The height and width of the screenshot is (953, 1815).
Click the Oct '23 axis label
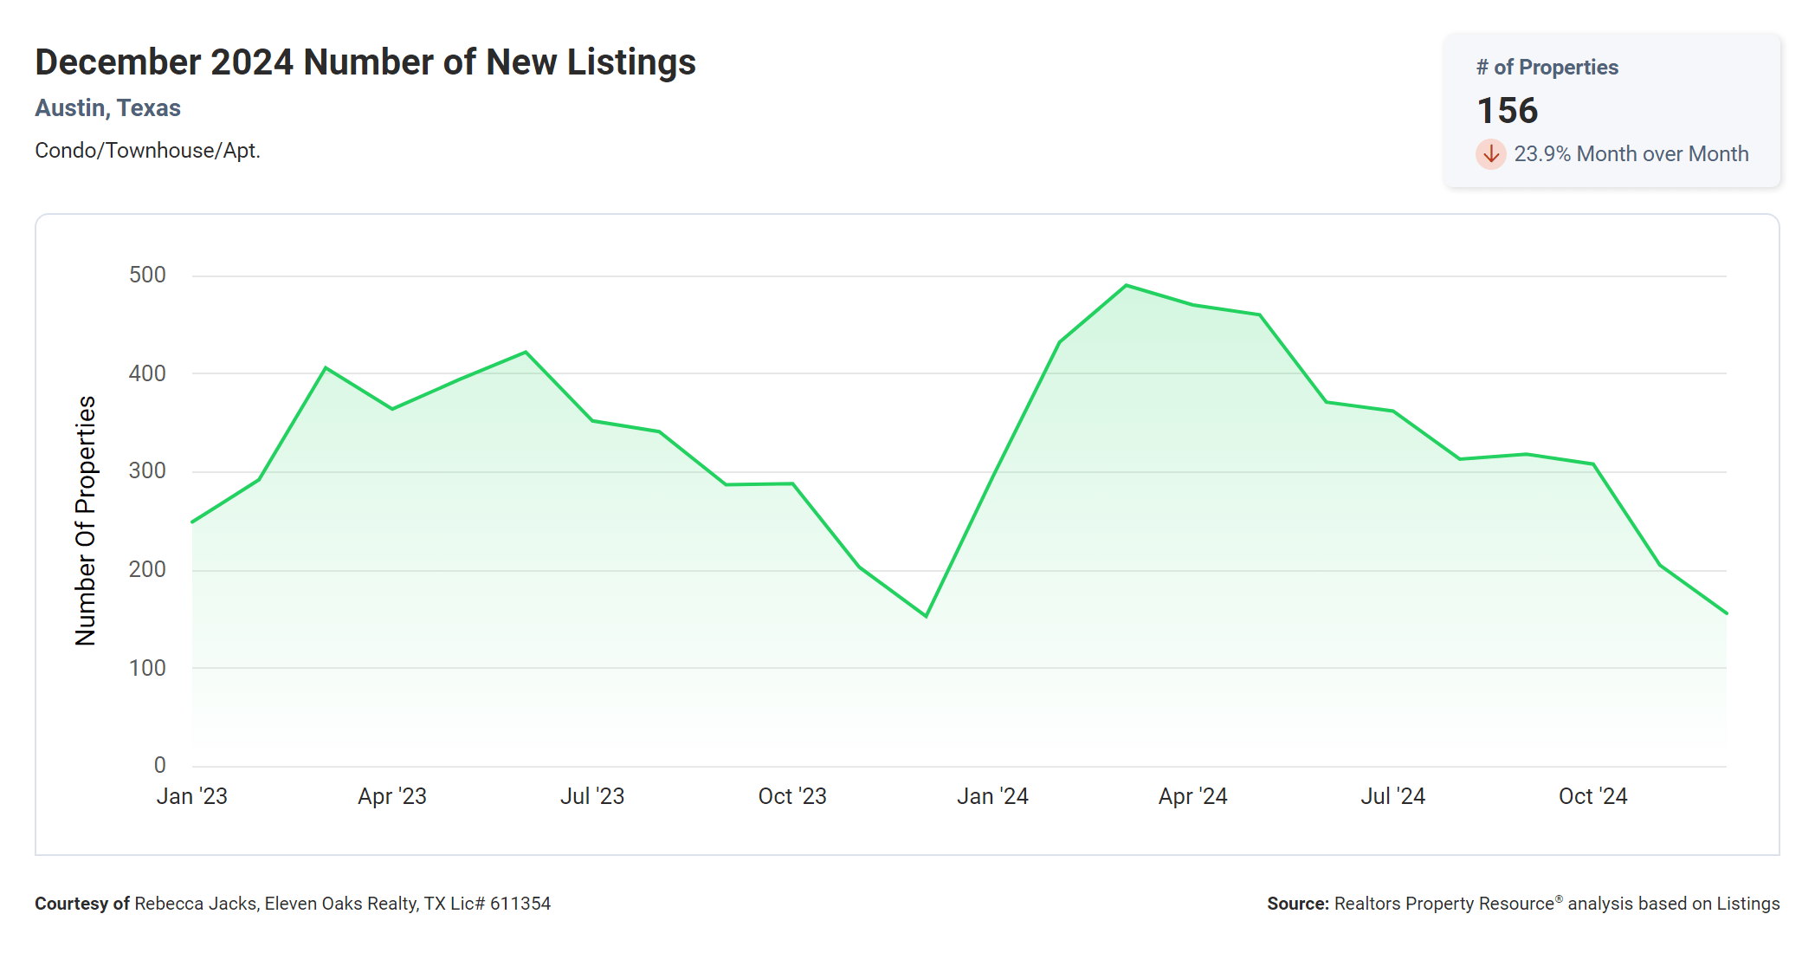pos(791,796)
